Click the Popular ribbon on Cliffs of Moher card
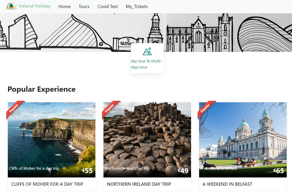The height and width of the screenshot is (195, 292). click(x=14, y=108)
